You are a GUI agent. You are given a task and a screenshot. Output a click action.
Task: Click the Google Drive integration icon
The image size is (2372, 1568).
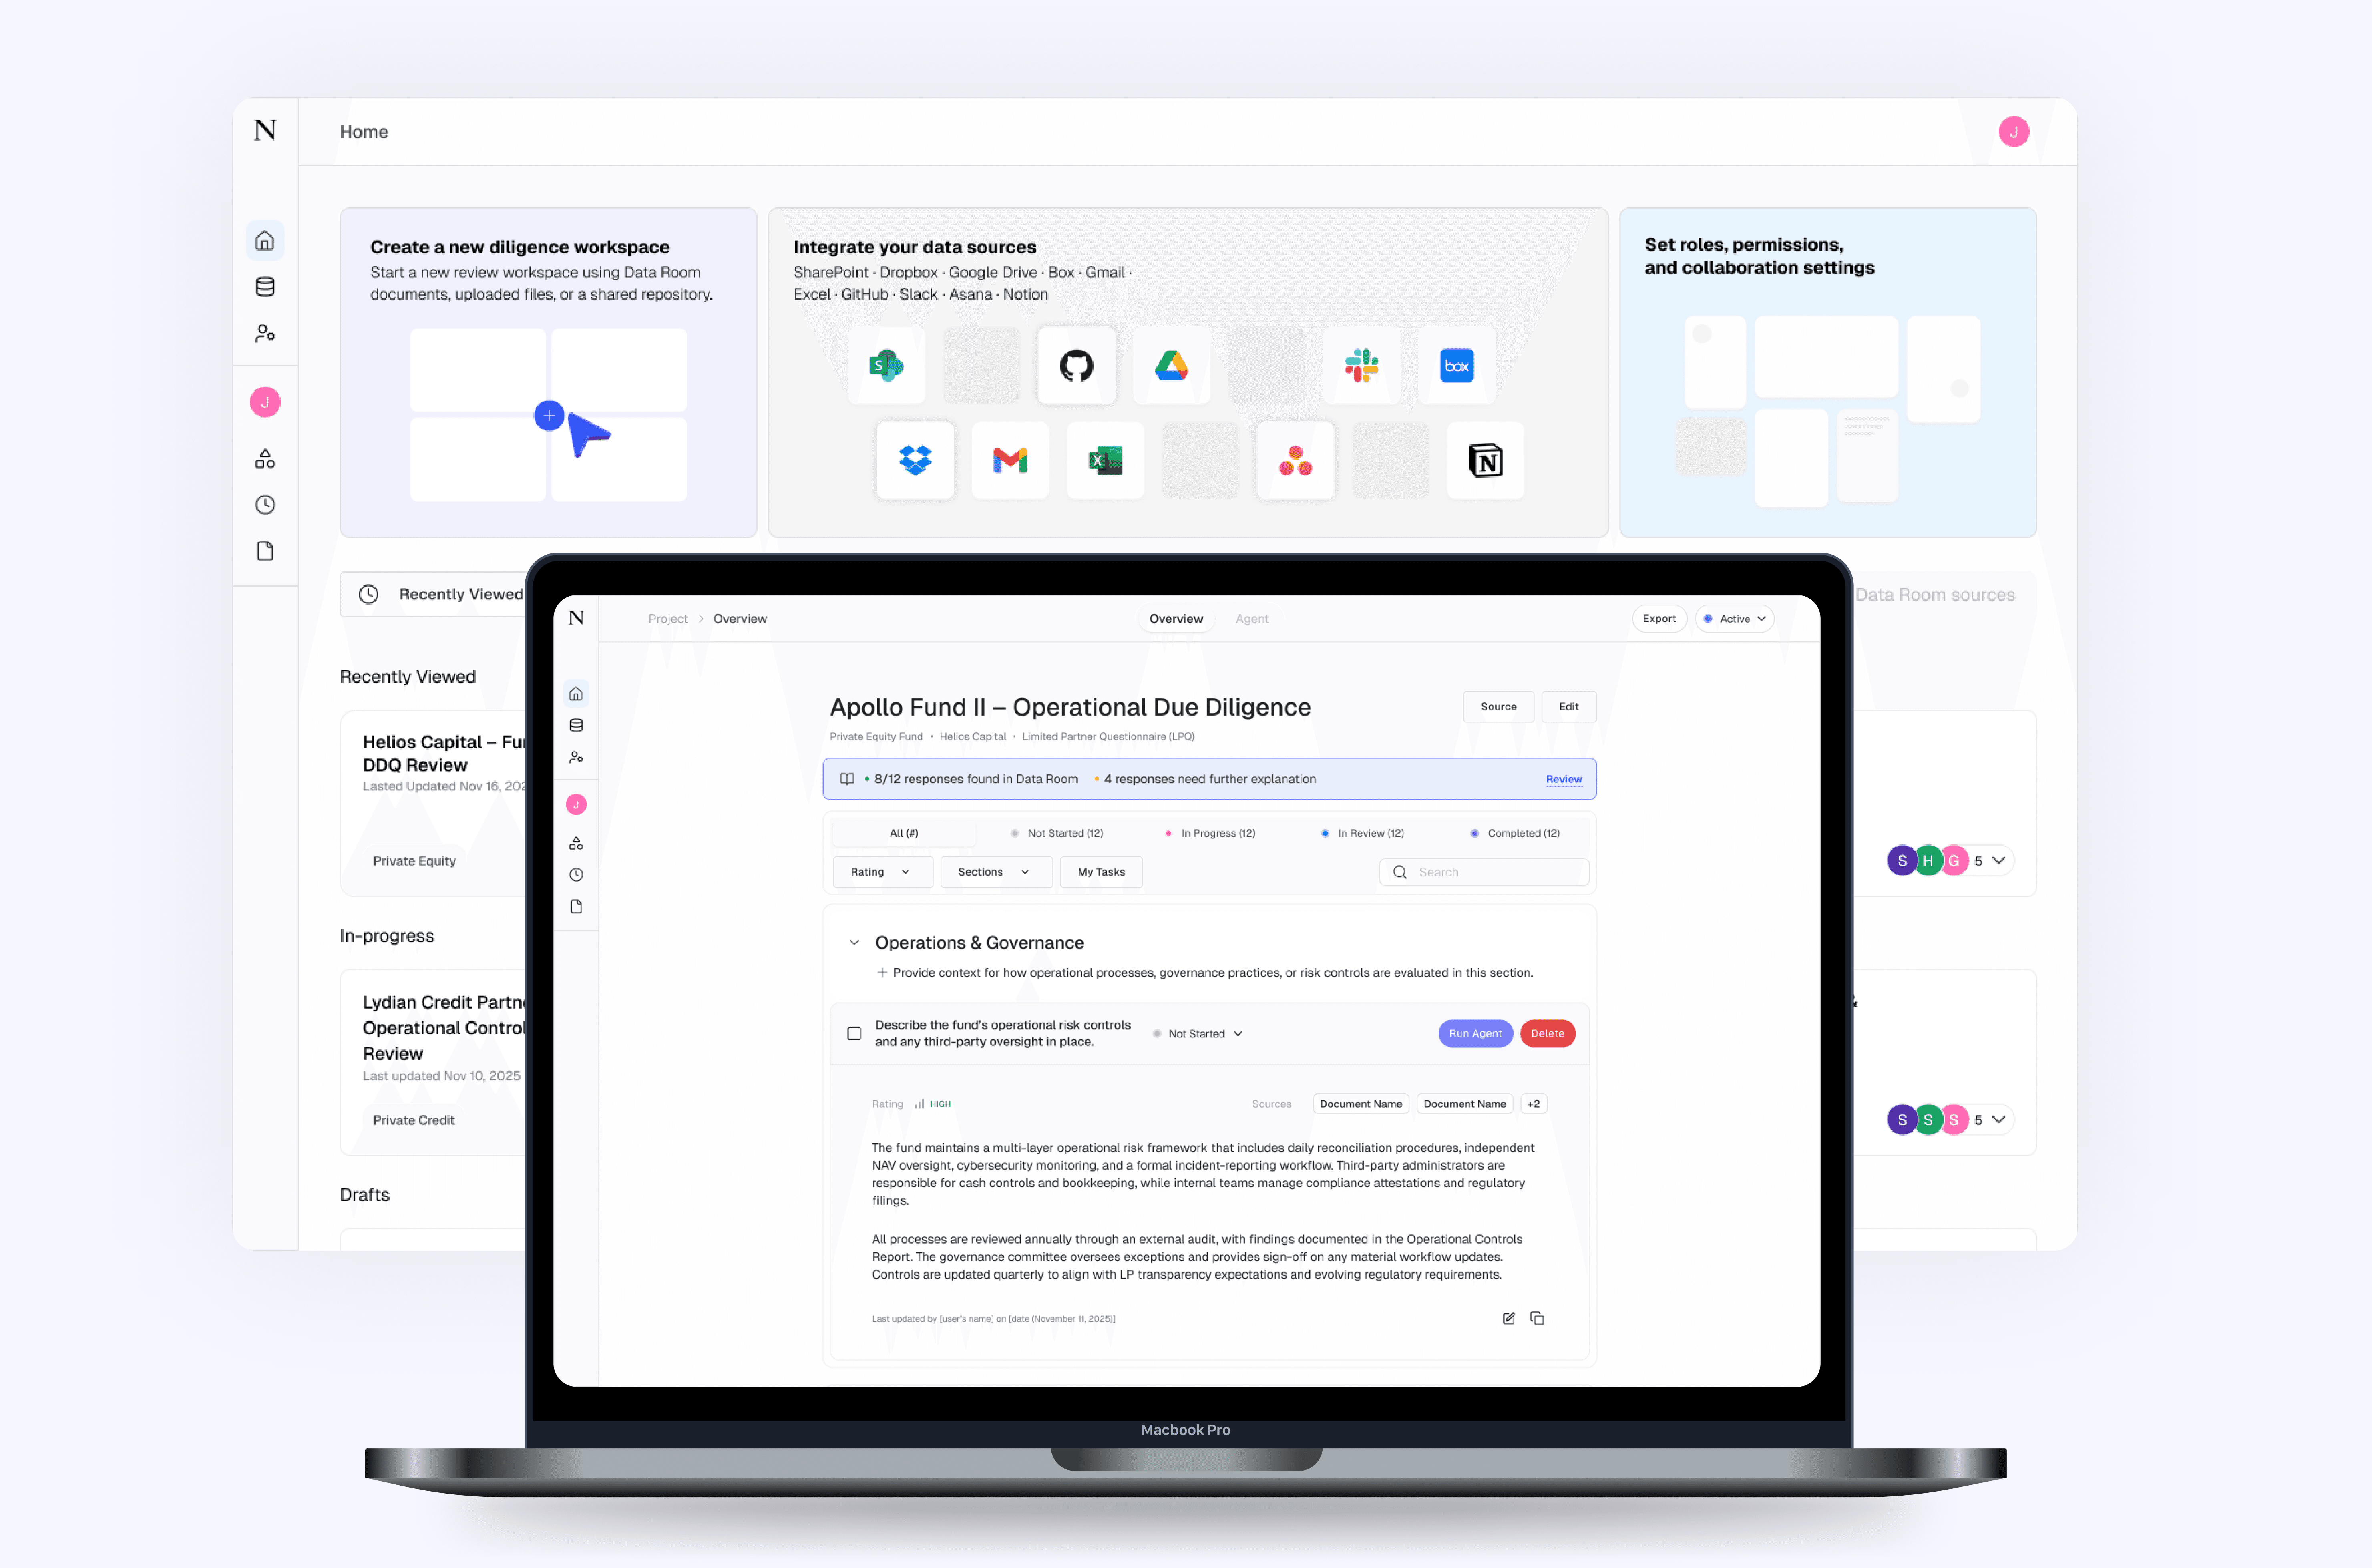pyautogui.click(x=1171, y=366)
